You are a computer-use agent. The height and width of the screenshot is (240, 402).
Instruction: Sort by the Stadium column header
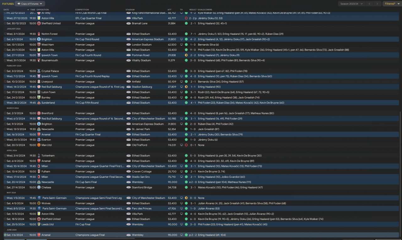pos(130,10)
